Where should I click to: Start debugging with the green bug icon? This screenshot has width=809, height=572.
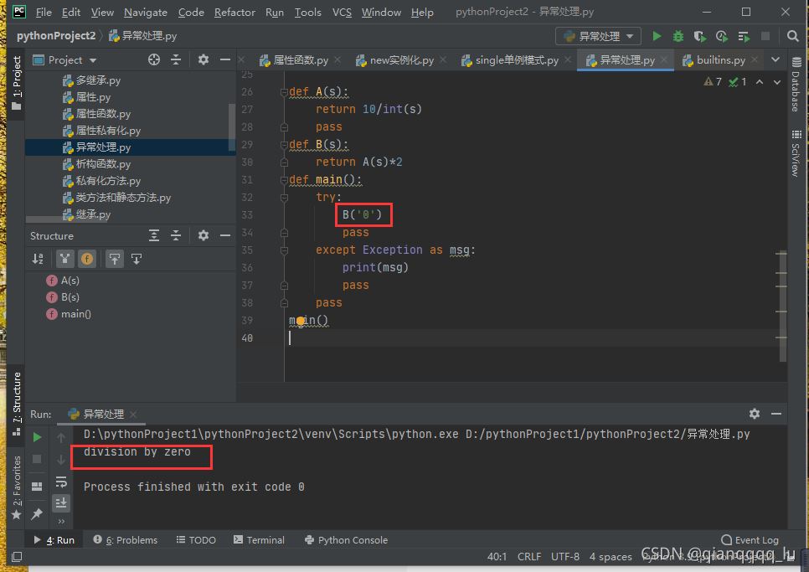678,36
